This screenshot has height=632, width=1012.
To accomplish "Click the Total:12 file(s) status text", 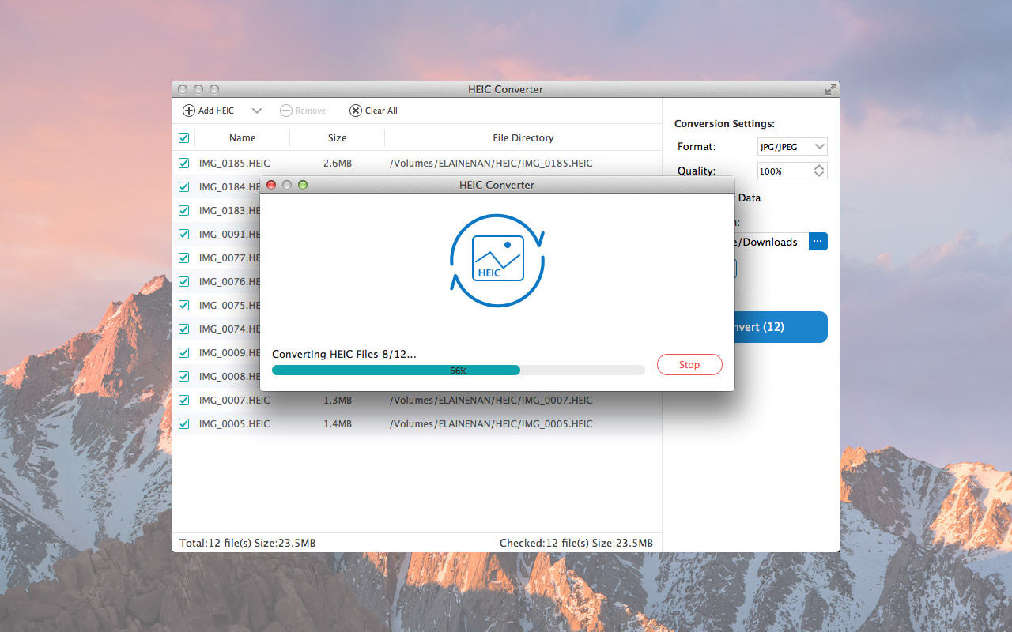I will 247,543.
